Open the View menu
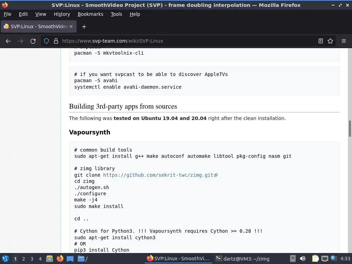 41,14
